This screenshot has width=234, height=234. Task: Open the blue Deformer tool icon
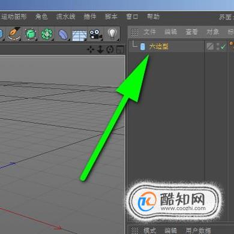coord(64,34)
